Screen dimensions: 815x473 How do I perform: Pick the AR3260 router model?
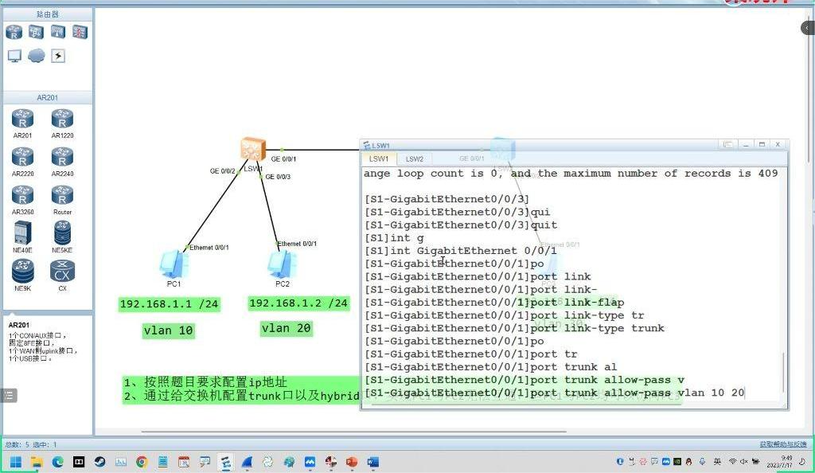point(22,201)
